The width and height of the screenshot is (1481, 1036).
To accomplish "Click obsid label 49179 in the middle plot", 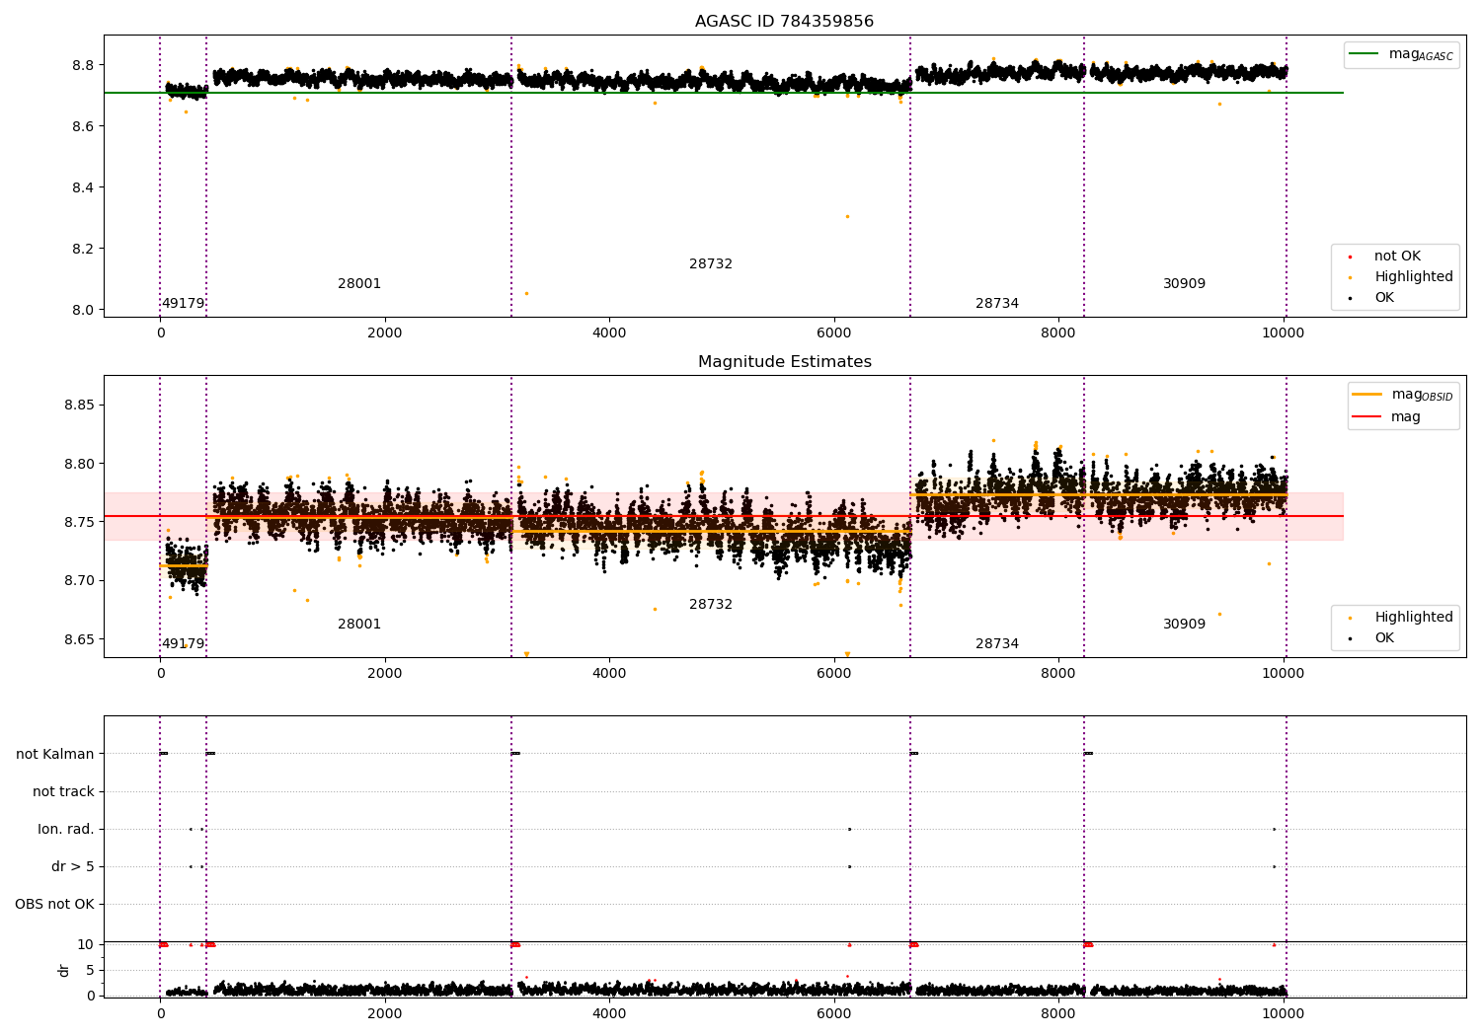I will tap(183, 644).
